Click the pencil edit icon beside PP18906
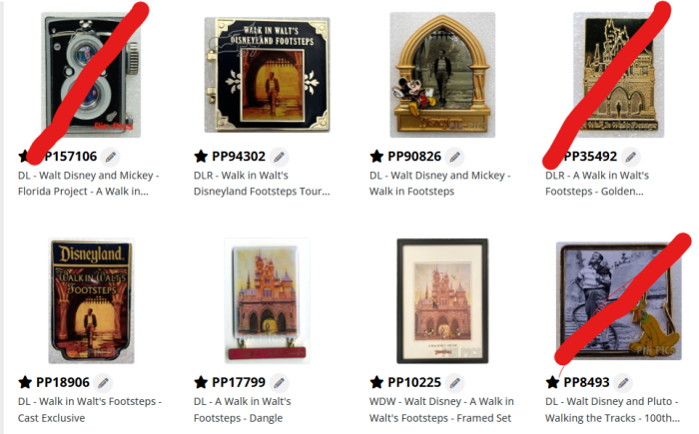 click(x=103, y=383)
